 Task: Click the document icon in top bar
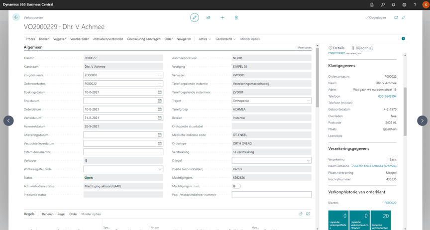click(x=372, y=4)
